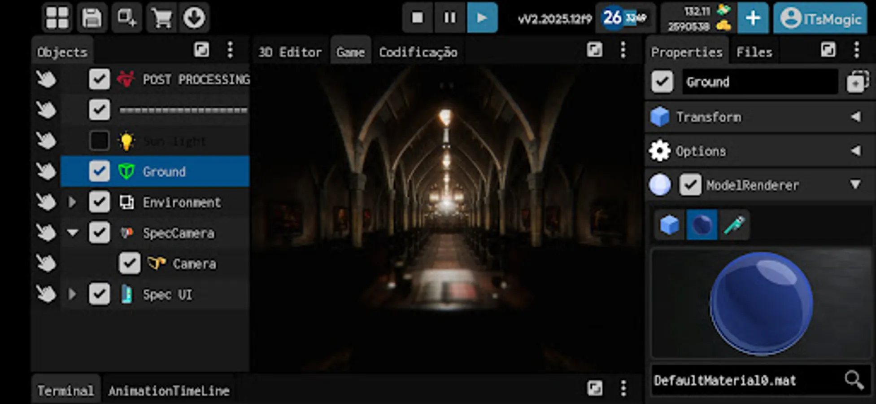Collapse the ModelRenderer component with its arrow

(x=854, y=185)
